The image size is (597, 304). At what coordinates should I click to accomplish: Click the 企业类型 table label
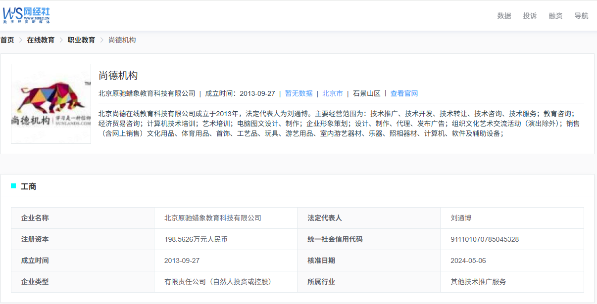pos(35,282)
